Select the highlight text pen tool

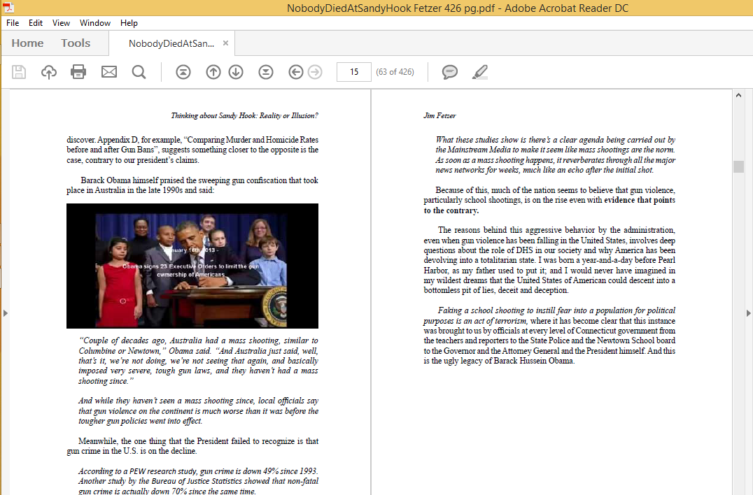tap(479, 72)
